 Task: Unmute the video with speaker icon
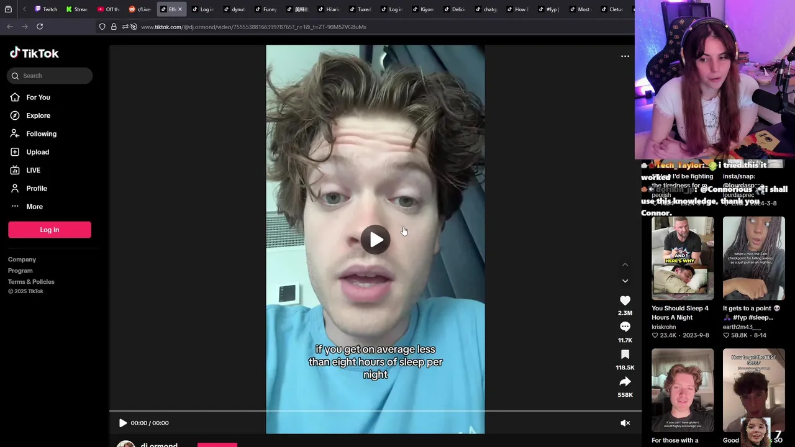[625, 423]
